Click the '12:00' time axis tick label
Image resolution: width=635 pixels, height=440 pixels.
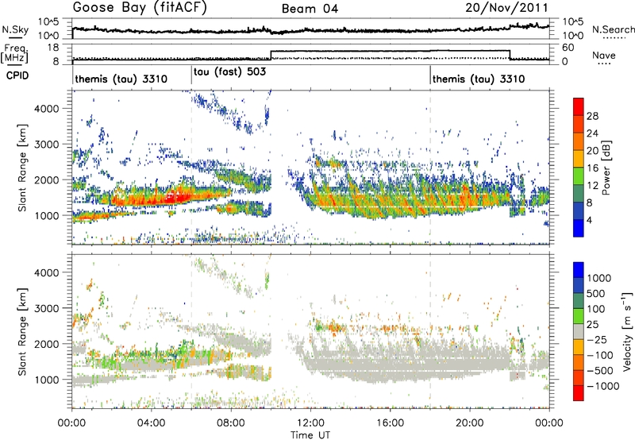(x=310, y=423)
